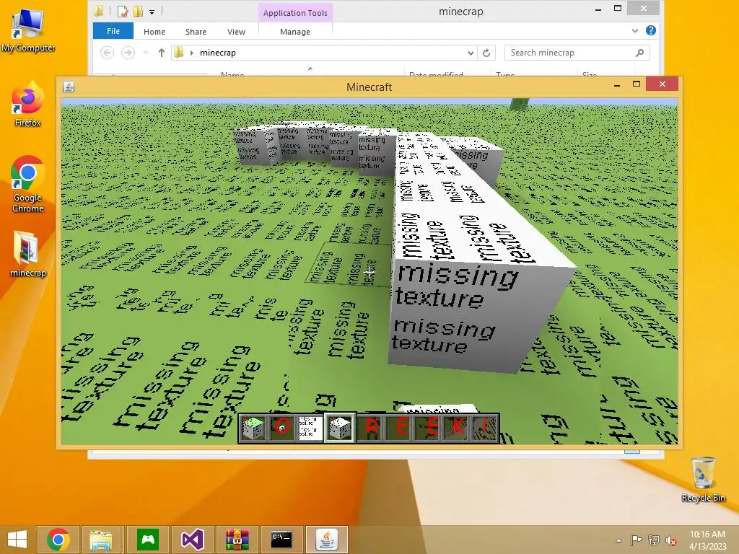This screenshot has height=554, width=739.
Task: Select the last hotbar slot with exclamation mark
Action: (x=486, y=428)
